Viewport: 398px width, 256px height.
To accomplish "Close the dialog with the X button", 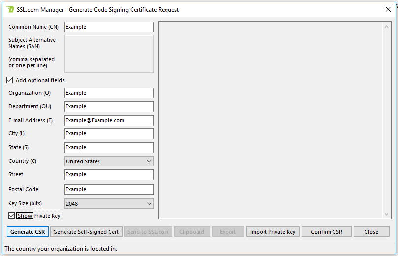I will pos(388,9).
